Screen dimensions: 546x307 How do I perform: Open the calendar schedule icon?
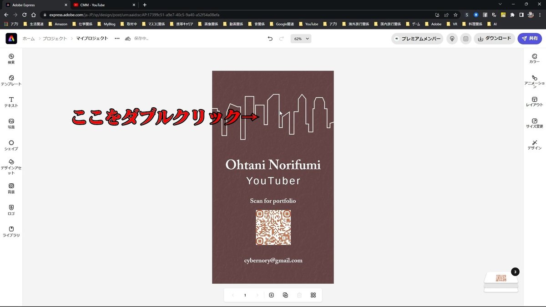point(465,39)
